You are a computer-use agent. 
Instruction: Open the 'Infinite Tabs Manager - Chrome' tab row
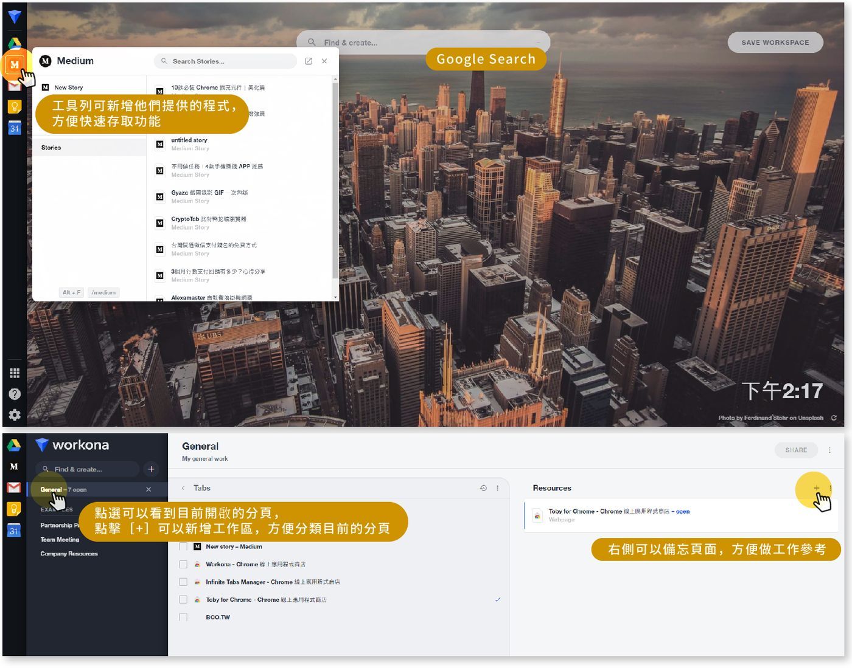click(x=341, y=582)
